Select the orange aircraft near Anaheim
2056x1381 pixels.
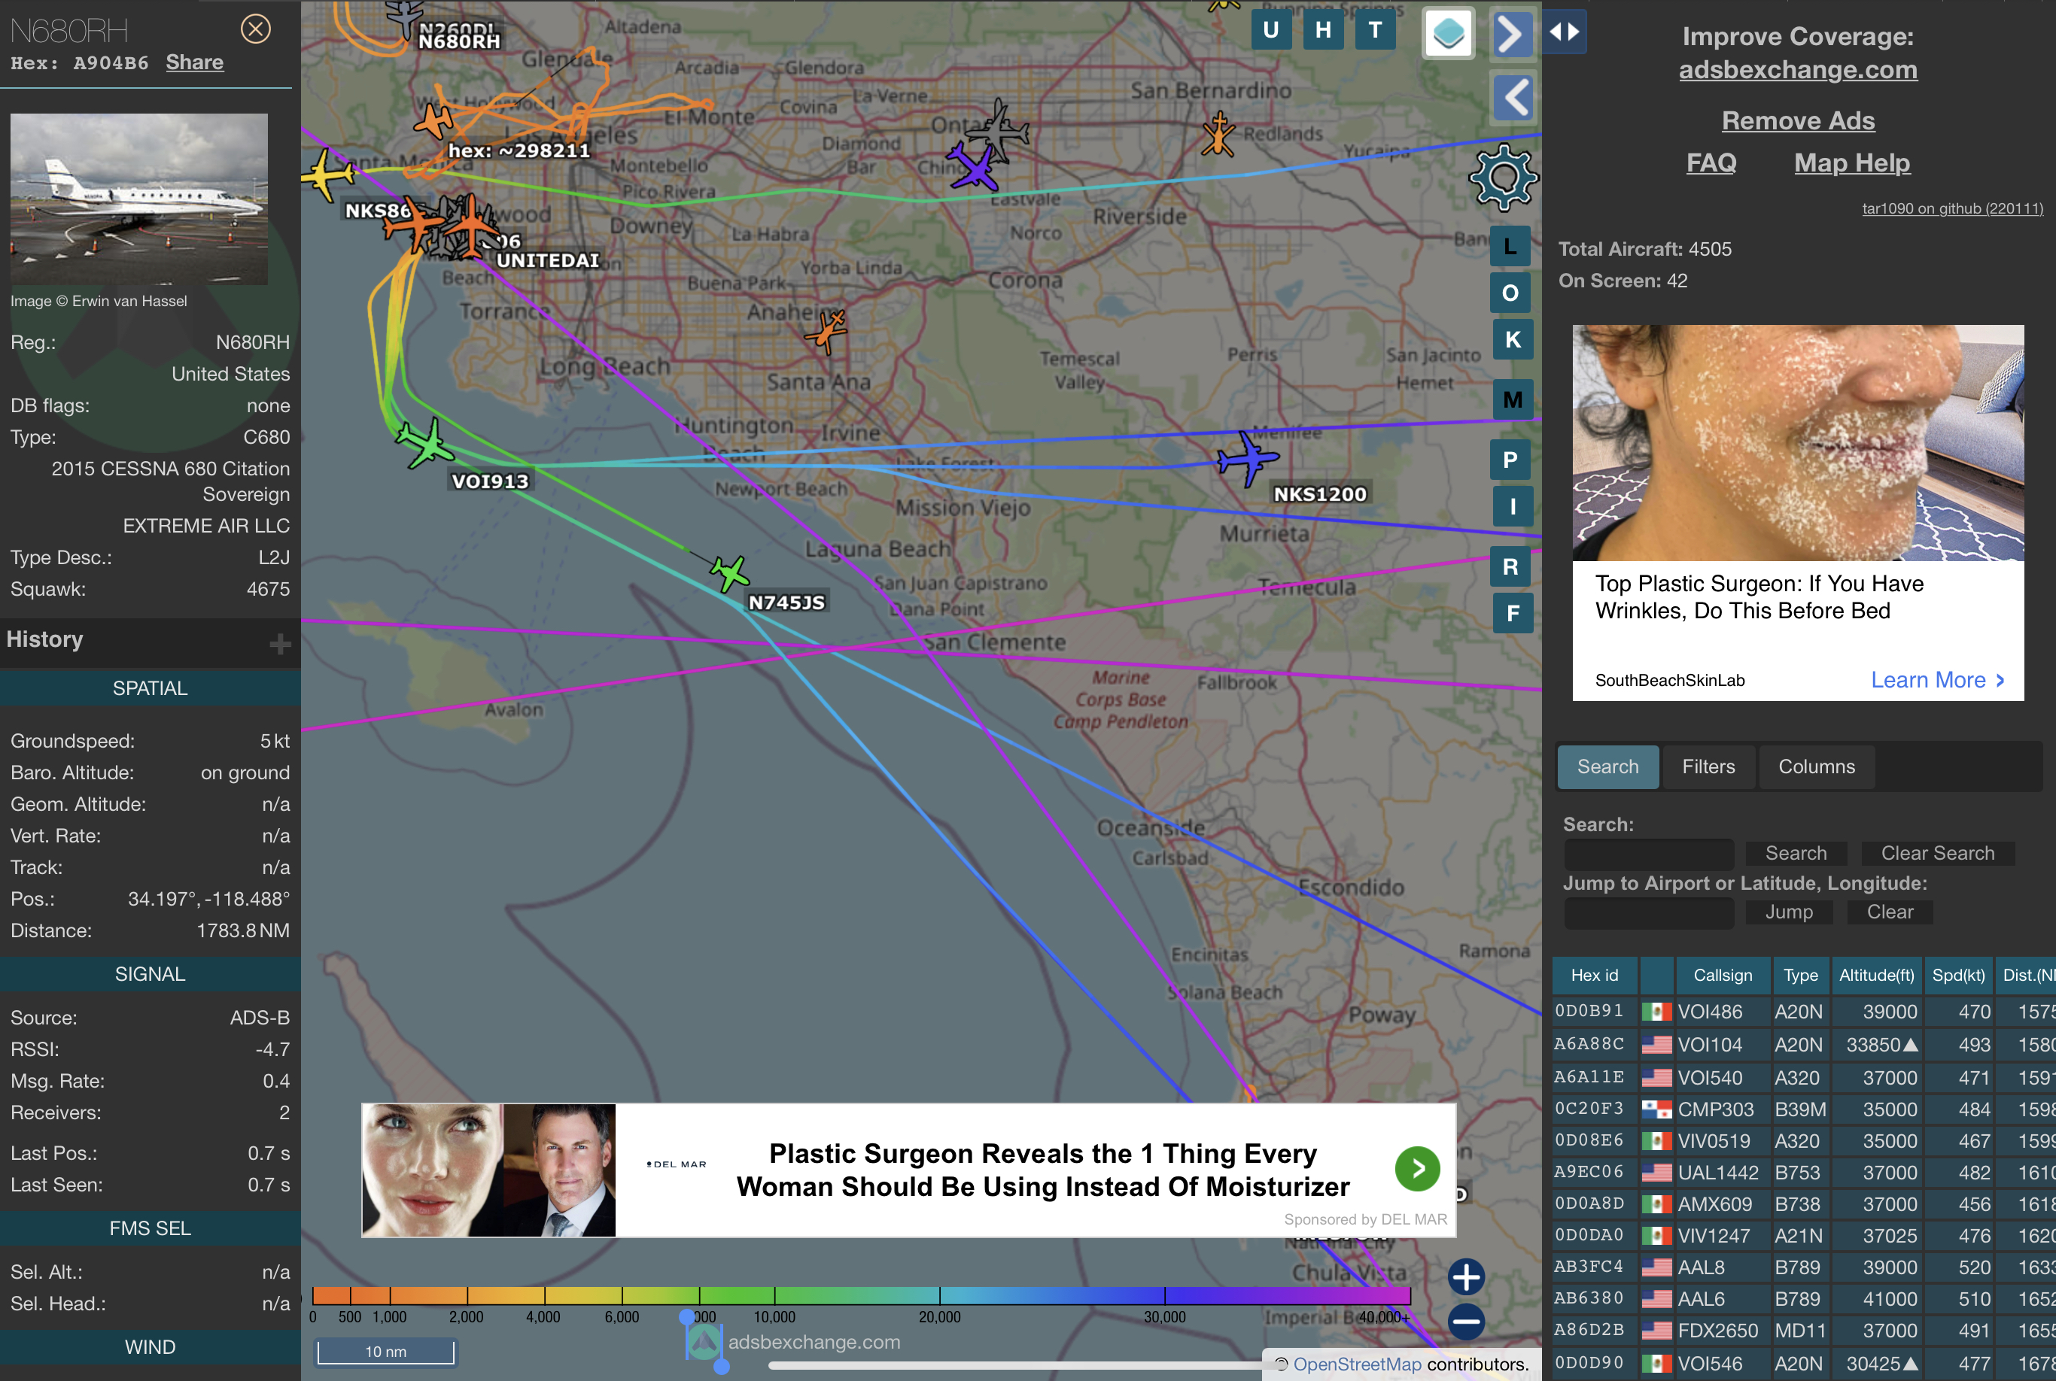point(826,331)
